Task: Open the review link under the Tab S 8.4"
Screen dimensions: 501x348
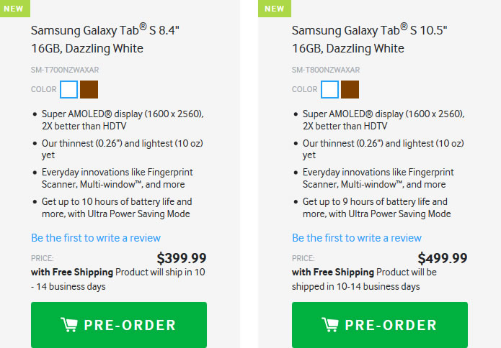Action: [x=96, y=238]
